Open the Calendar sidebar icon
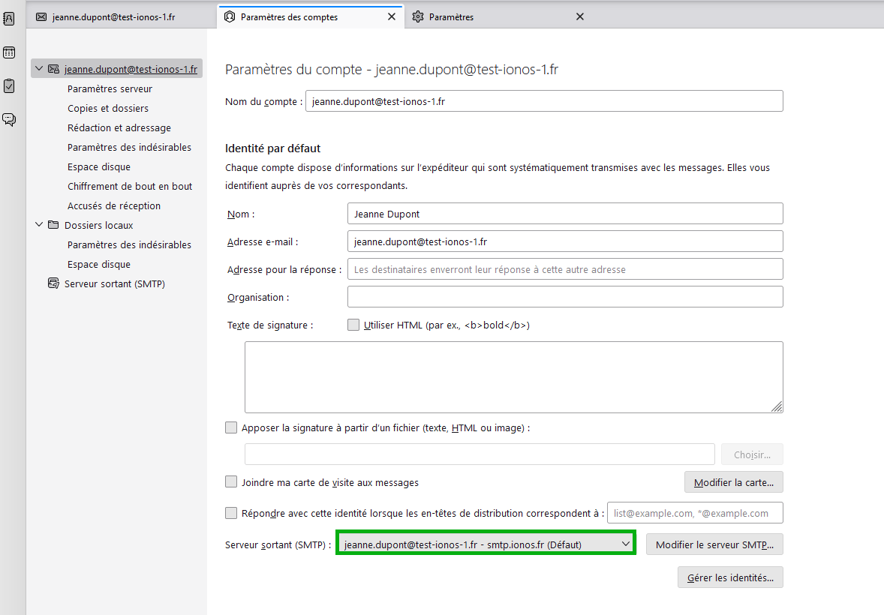 [x=9, y=52]
